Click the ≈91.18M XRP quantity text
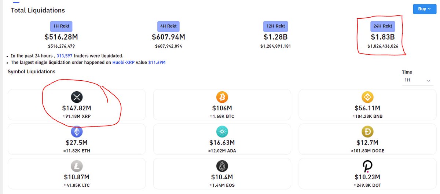Image resolution: width=440 pixels, height=194 pixels. tap(77, 117)
